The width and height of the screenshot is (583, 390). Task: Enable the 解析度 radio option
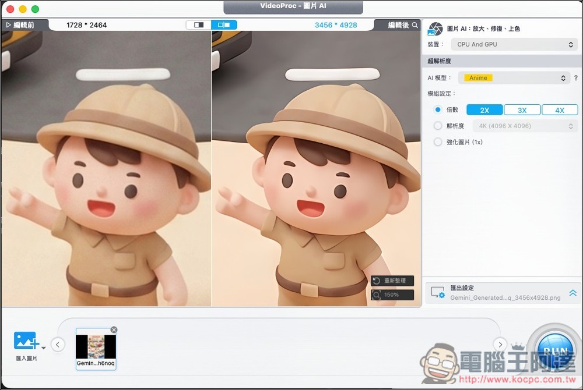tap(438, 126)
